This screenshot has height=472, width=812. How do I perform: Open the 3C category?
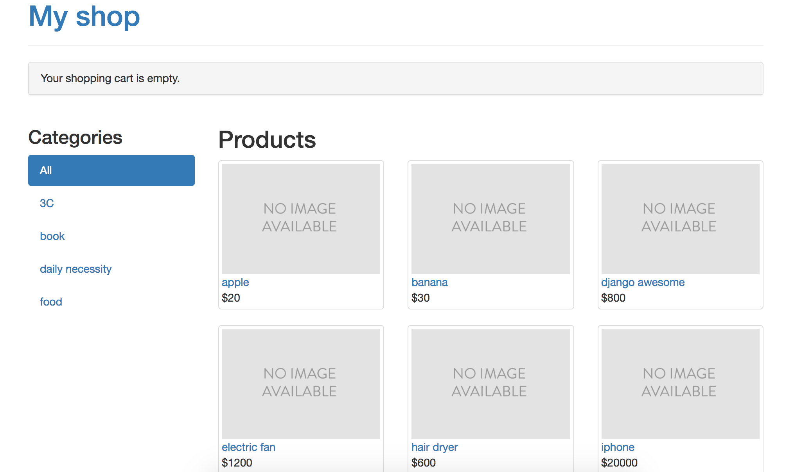(x=47, y=203)
